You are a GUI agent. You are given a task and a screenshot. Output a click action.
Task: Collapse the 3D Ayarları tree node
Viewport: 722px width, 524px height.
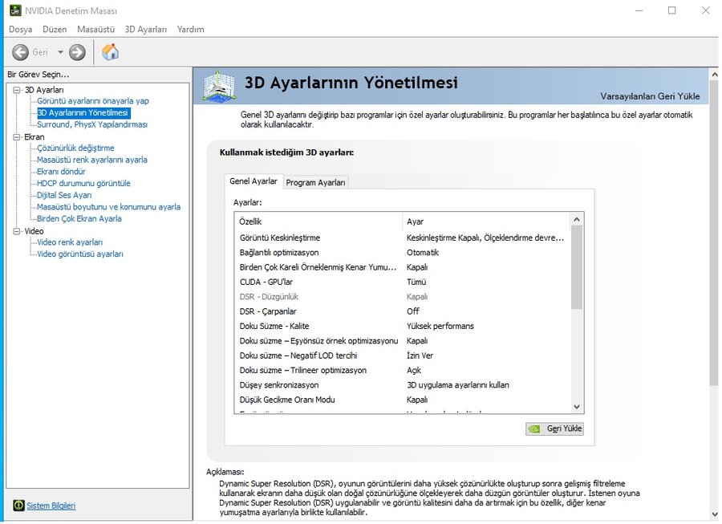click(17, 90)
